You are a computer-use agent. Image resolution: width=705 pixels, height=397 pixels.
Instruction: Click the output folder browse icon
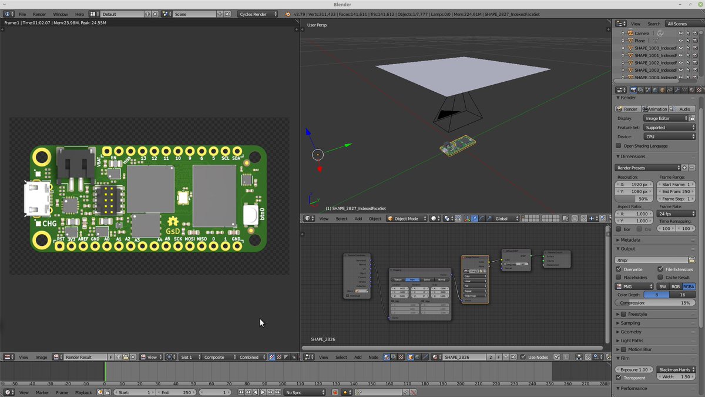(x=691, y=259)
